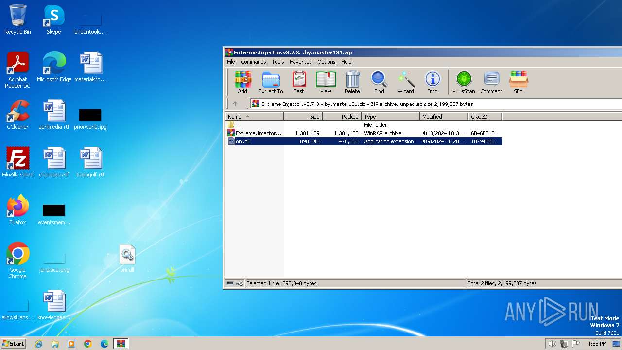This screenshot has width=622, height=350.
Task: Open the Commands menu
Action: click(253, 62)
